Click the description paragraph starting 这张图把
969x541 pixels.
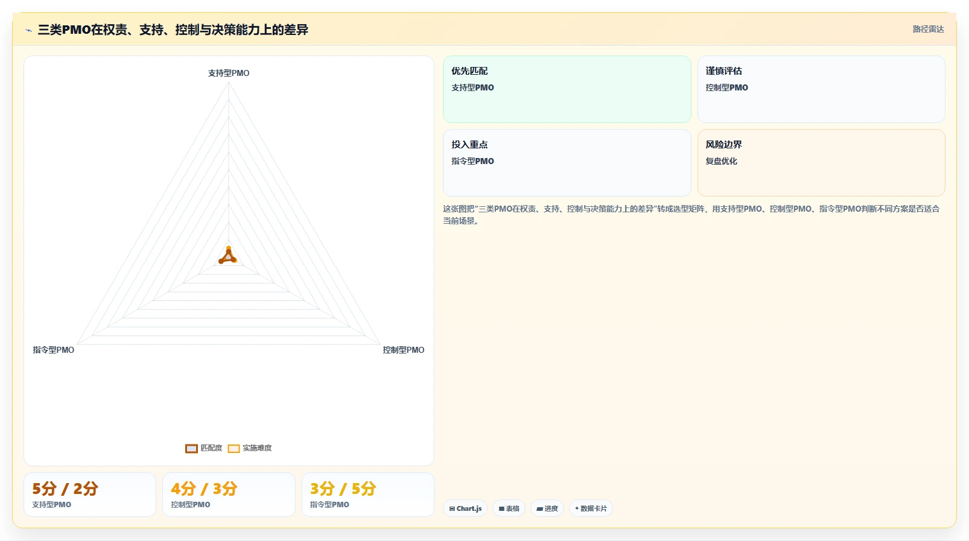click(691, 215)
